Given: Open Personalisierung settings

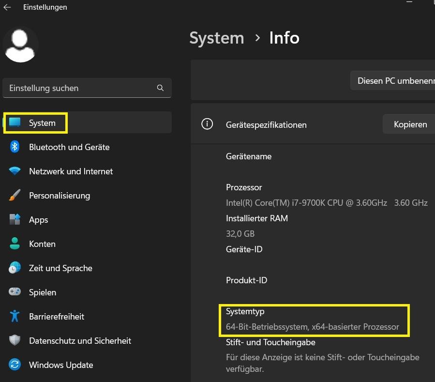Looking at the screenshot, I should tap(87, 196).
